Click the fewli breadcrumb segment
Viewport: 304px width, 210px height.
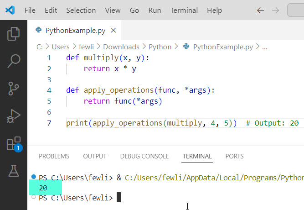(x=86, y=47)
